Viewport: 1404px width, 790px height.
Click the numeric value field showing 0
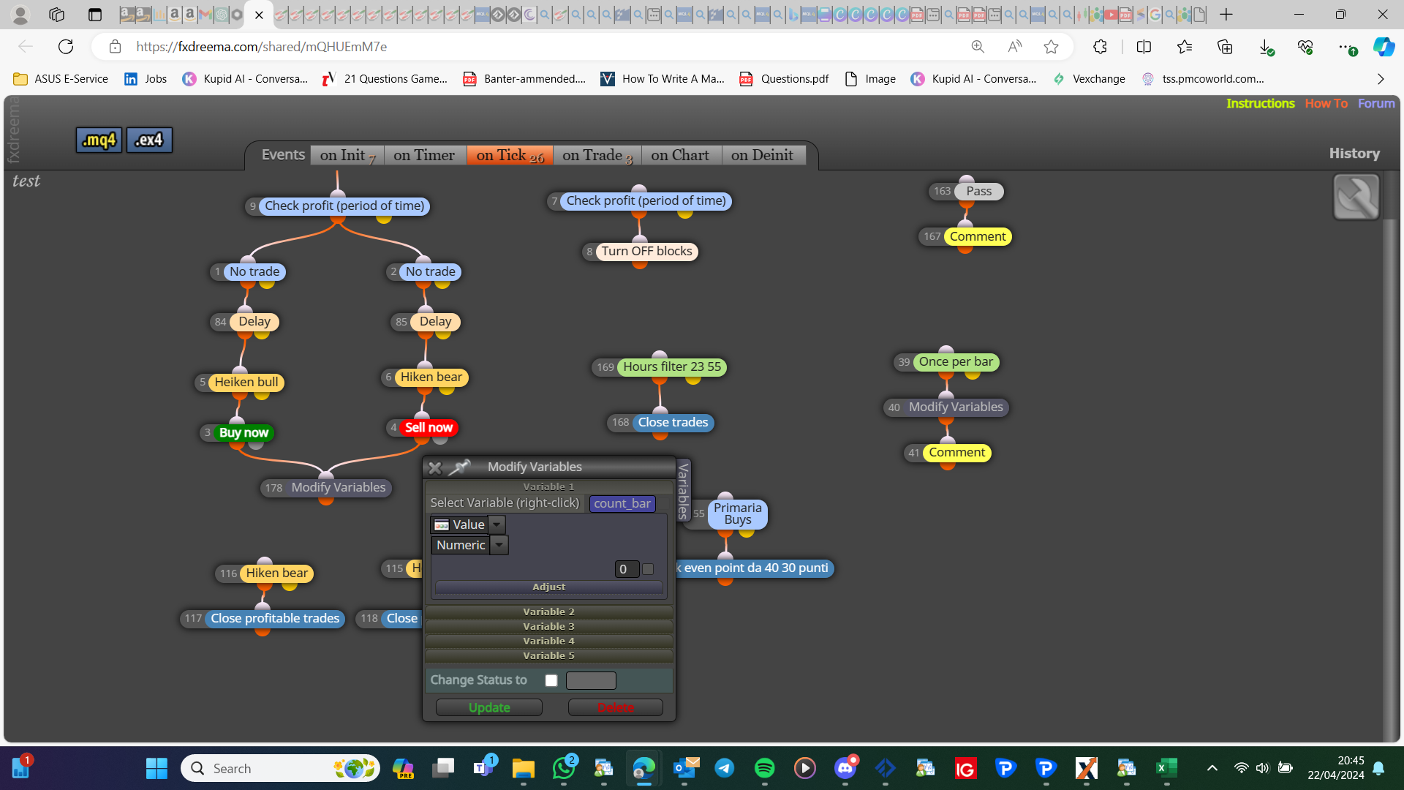click(627, 569)
